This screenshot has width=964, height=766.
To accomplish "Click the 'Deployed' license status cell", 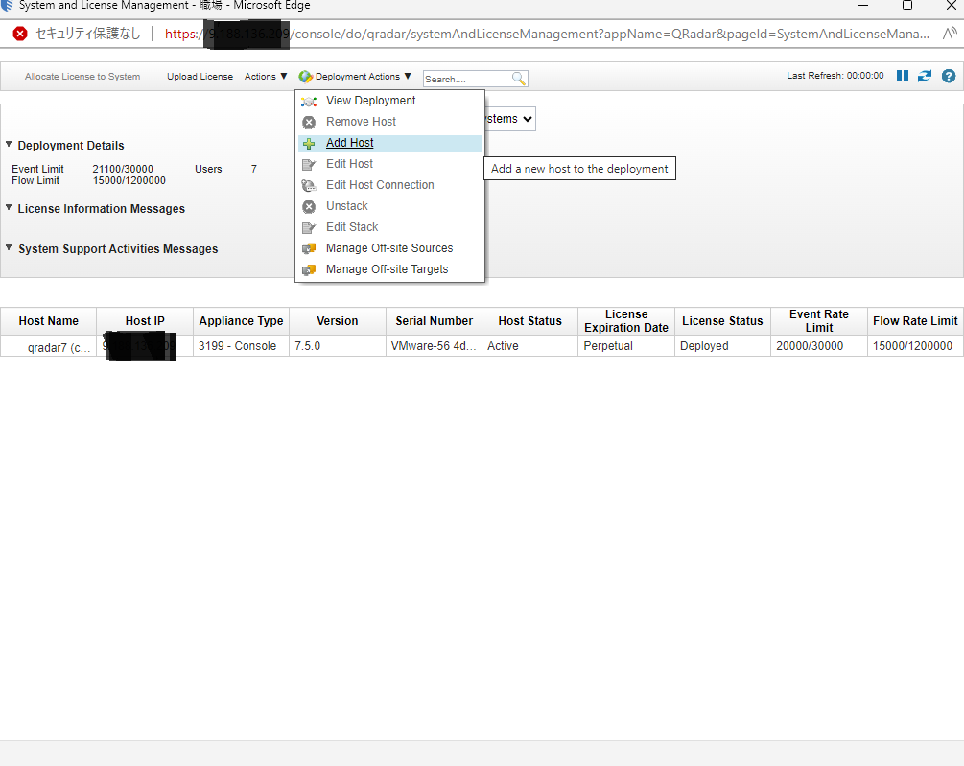I will (x=722, y=346).
